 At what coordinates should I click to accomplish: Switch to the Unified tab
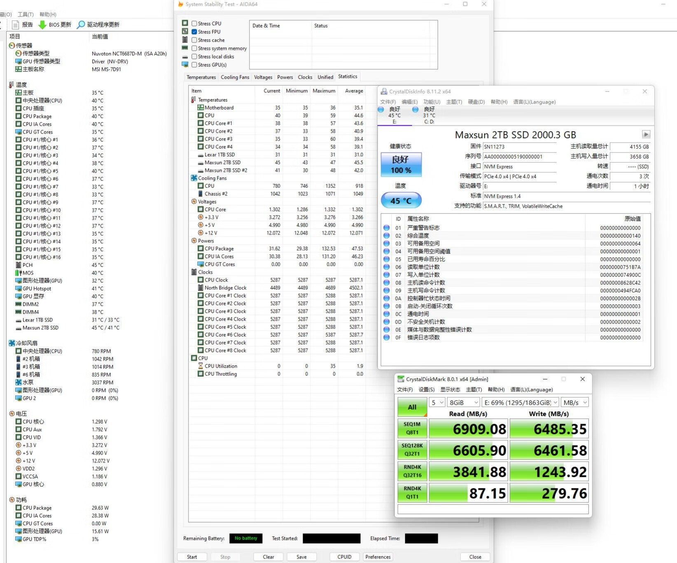click(325, 77)
